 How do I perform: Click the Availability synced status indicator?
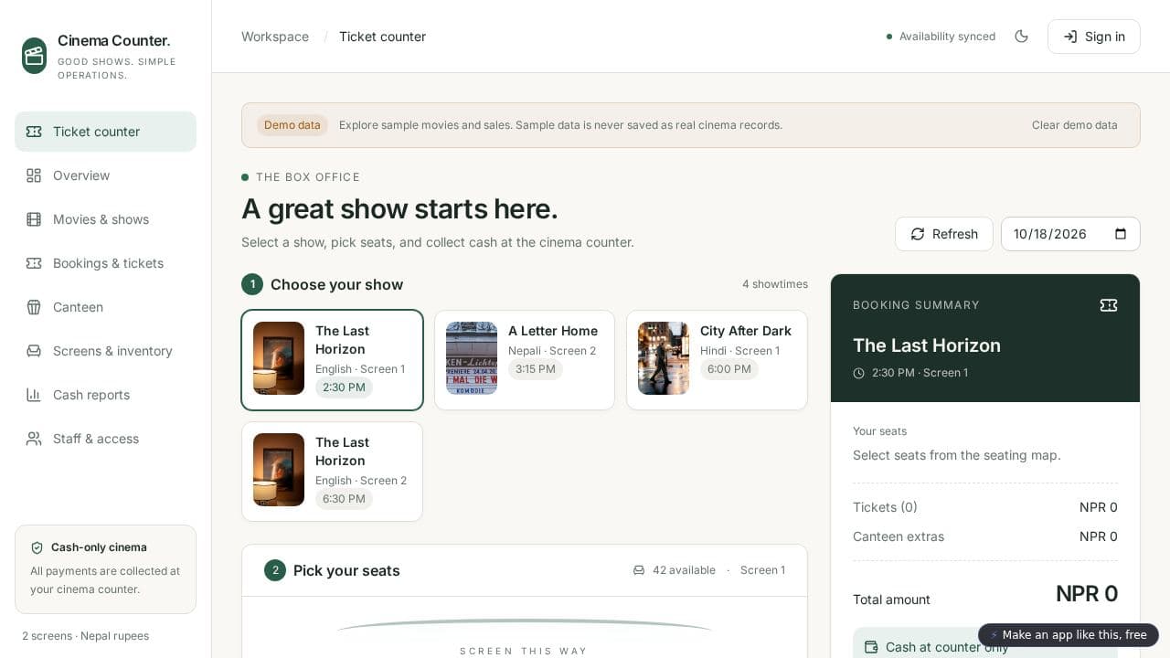pos(941,37)
